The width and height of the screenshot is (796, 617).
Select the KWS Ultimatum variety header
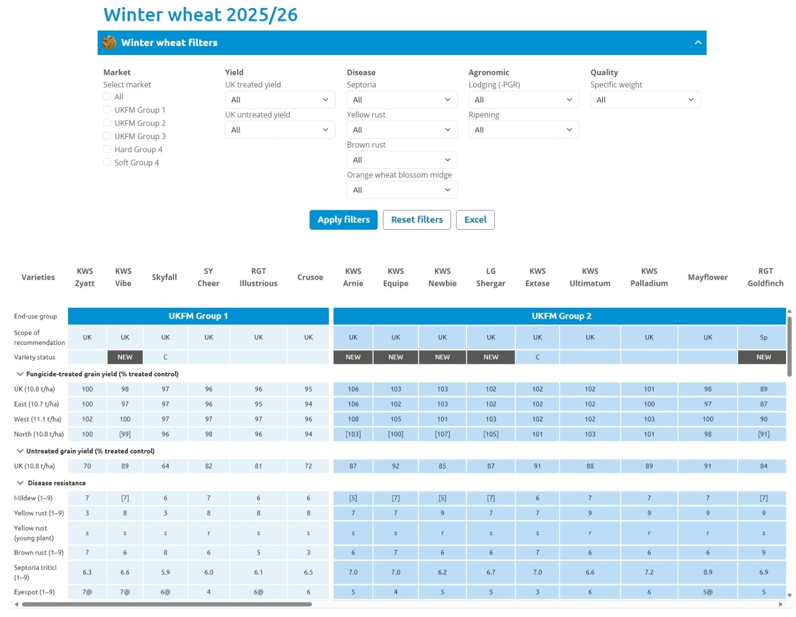click(x=590, y=277)
